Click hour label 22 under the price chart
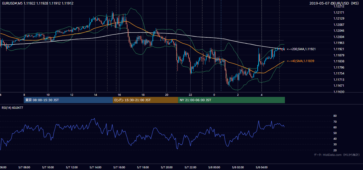The image size is (363, 170). 191,95
